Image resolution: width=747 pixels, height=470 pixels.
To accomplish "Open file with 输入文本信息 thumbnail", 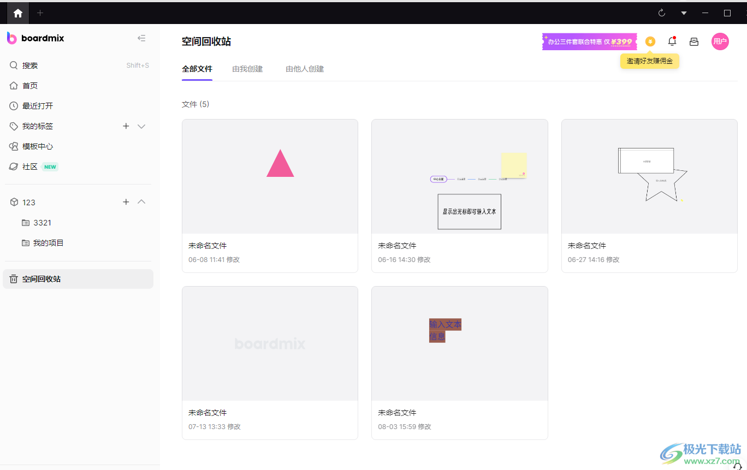I will [x=459, y=344].
